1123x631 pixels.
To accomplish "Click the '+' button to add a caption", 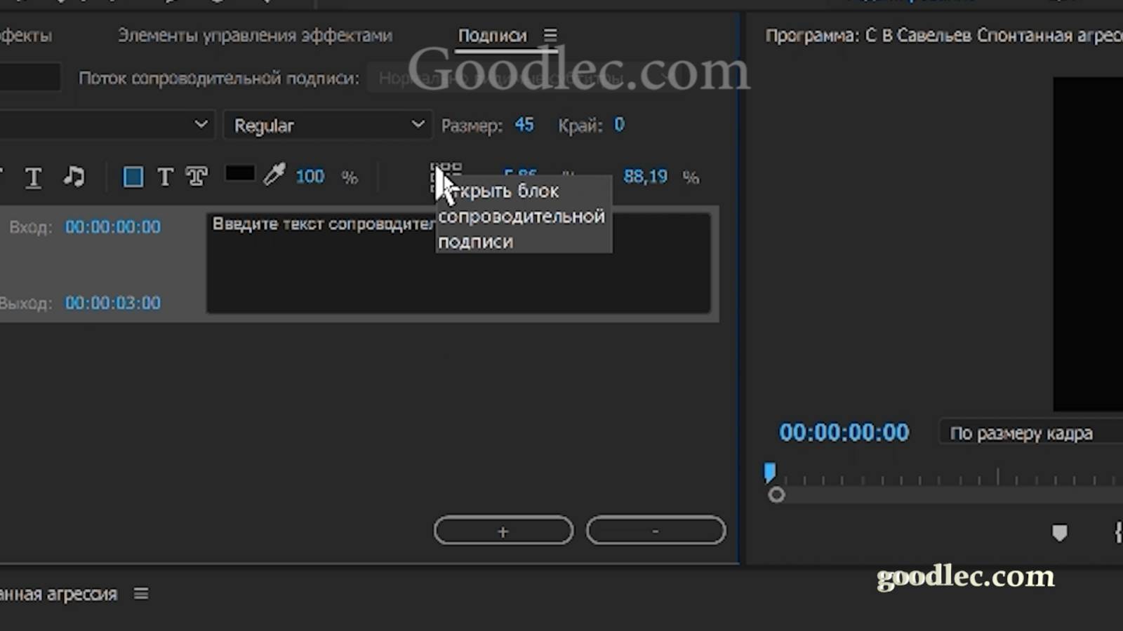I will pyautogui.click(x=503, y=531).
